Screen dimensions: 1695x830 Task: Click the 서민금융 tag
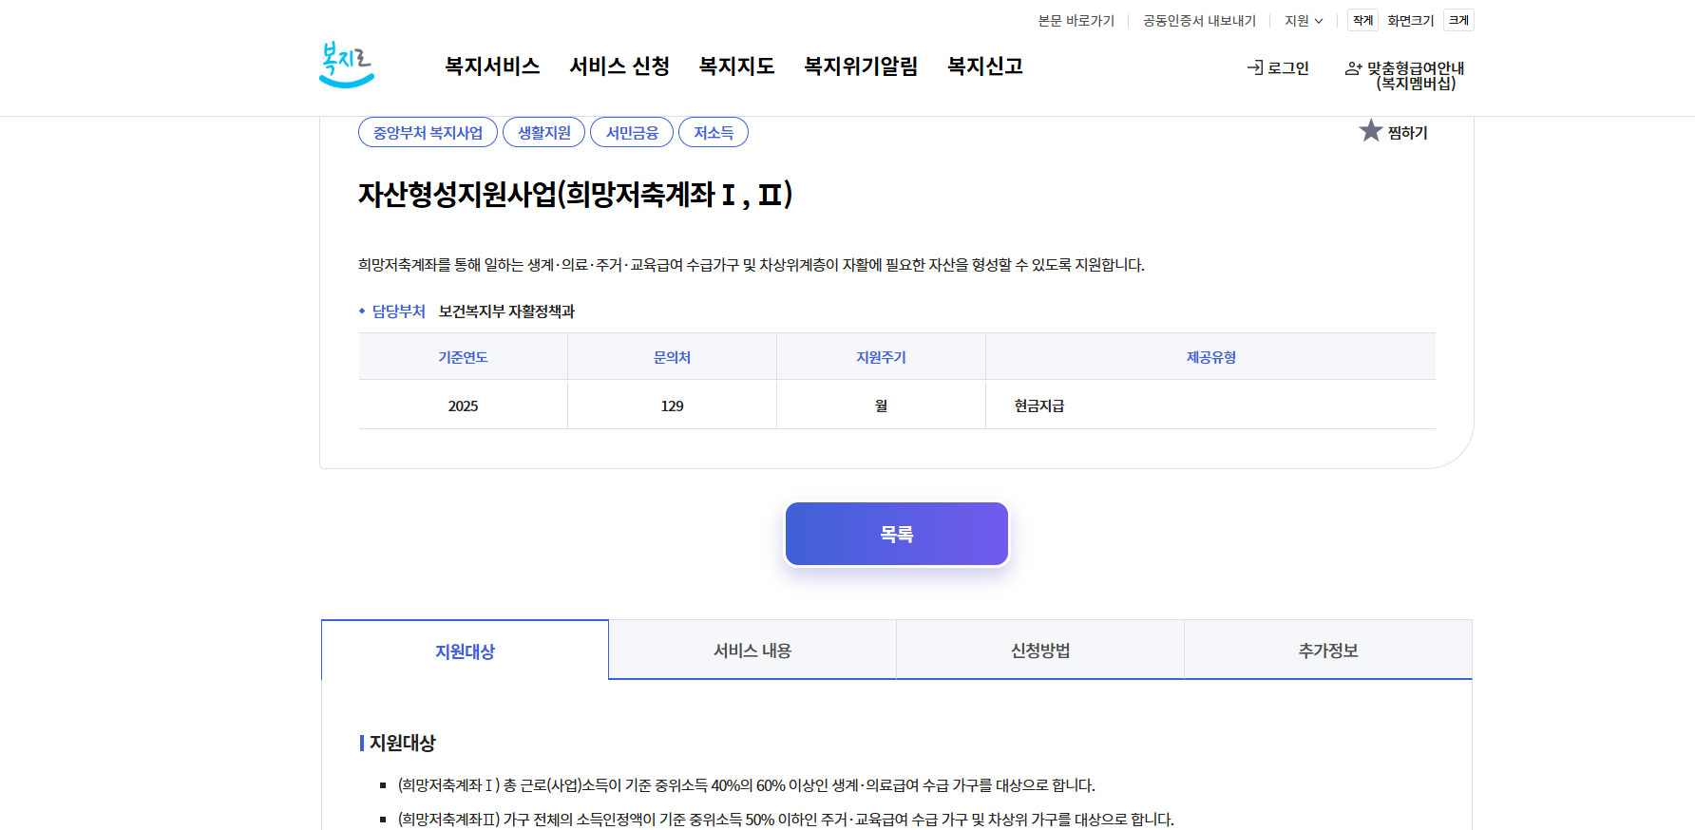[x=632, y=132]
